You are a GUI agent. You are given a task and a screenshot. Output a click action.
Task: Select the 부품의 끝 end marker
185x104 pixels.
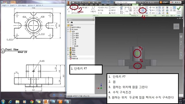tap(74, 58)
